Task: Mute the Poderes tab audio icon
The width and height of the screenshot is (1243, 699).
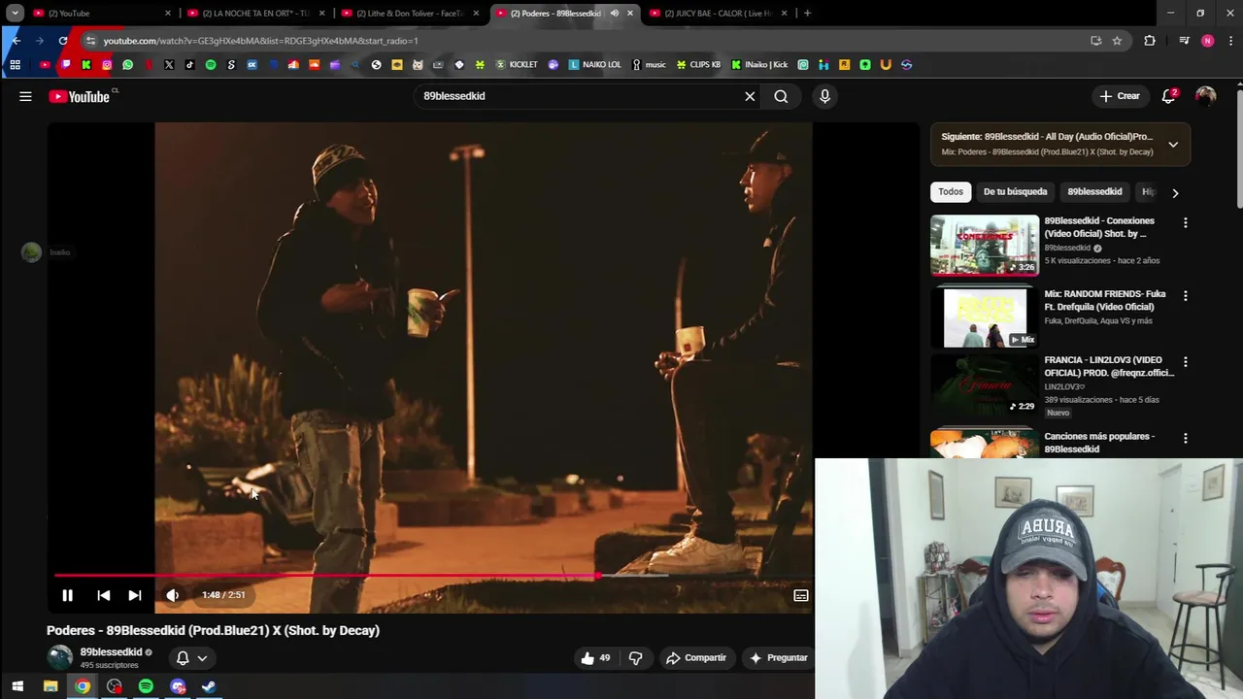Action: (614, 14)
